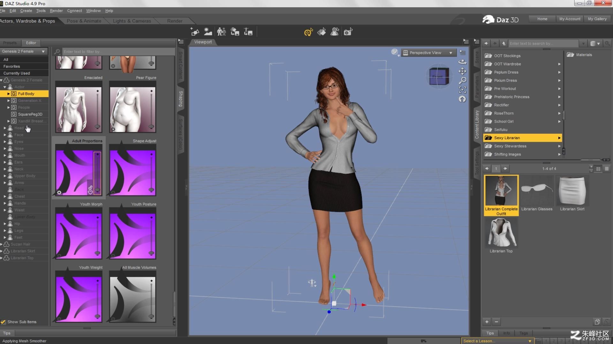Click the add plus button in Content Library

pyautogui.click(x=487, y=322)
